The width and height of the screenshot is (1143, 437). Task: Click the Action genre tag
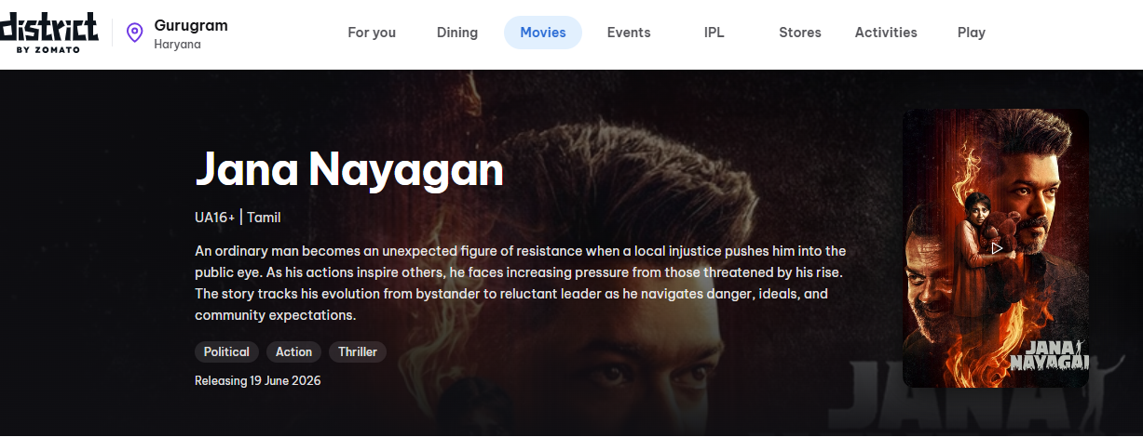(293, 351)
